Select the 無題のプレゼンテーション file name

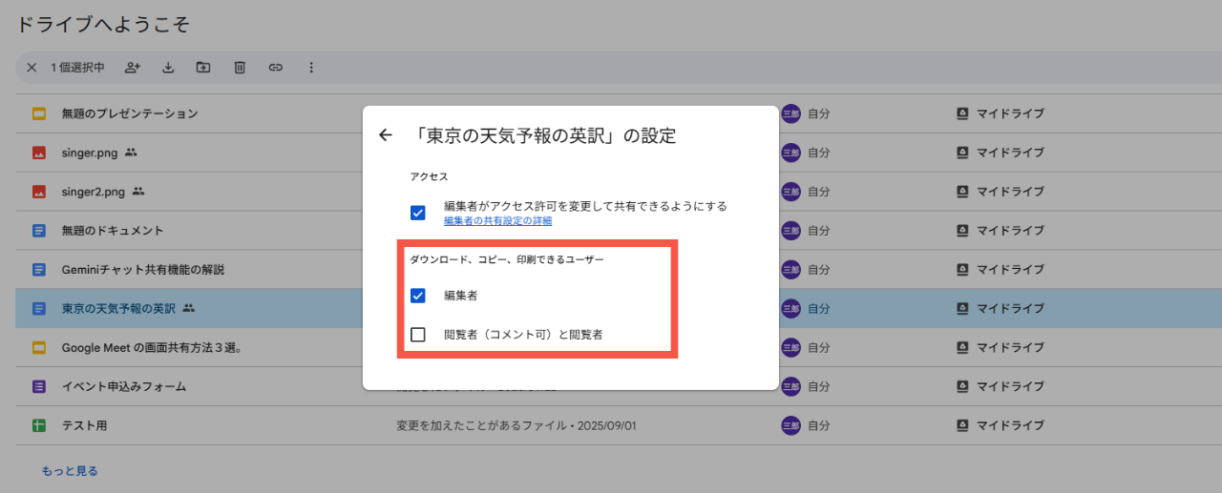pyautogui.click(x=130, y=113)
